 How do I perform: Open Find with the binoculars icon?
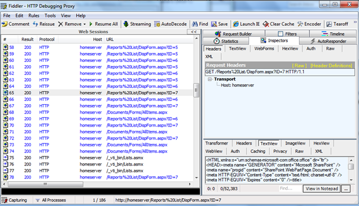point(195,24)
